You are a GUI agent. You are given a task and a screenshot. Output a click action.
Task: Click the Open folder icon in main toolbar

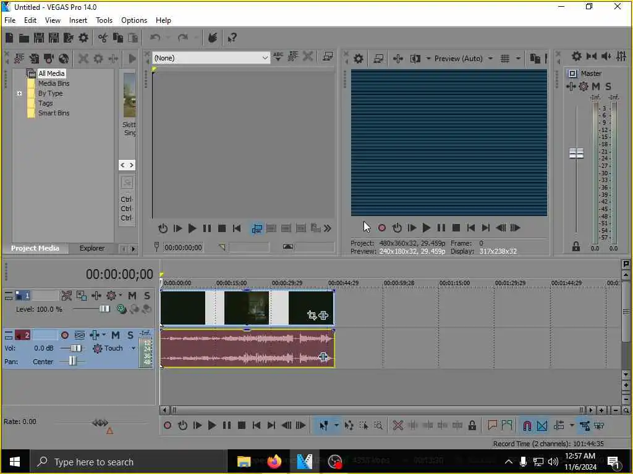[x=24, y=38]
